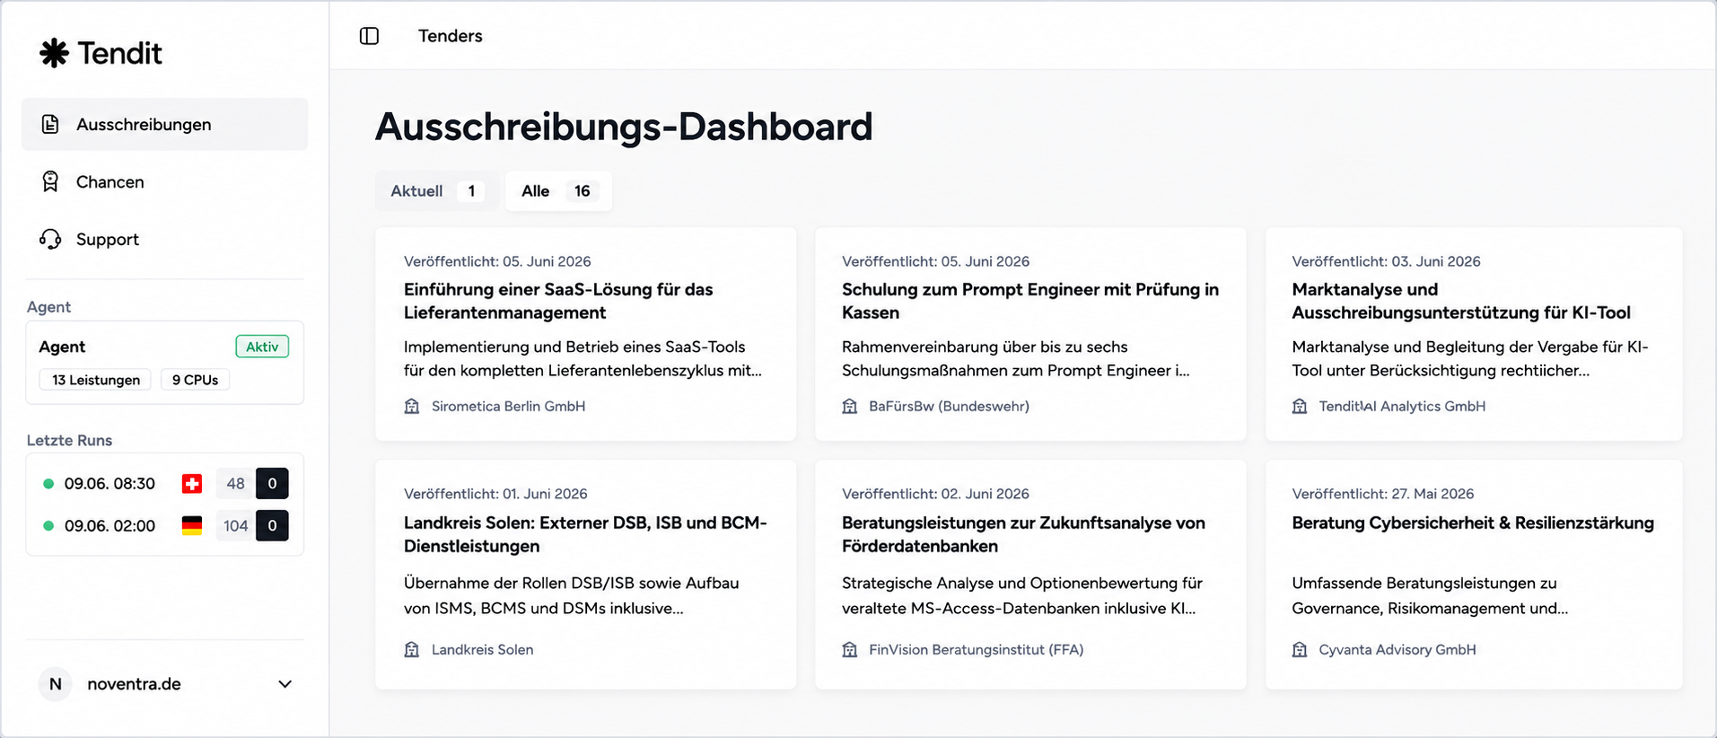Screen dimensions: 1717x738
Task: Open Ausschreibungen in the sidebar
Action: point(164,124)
